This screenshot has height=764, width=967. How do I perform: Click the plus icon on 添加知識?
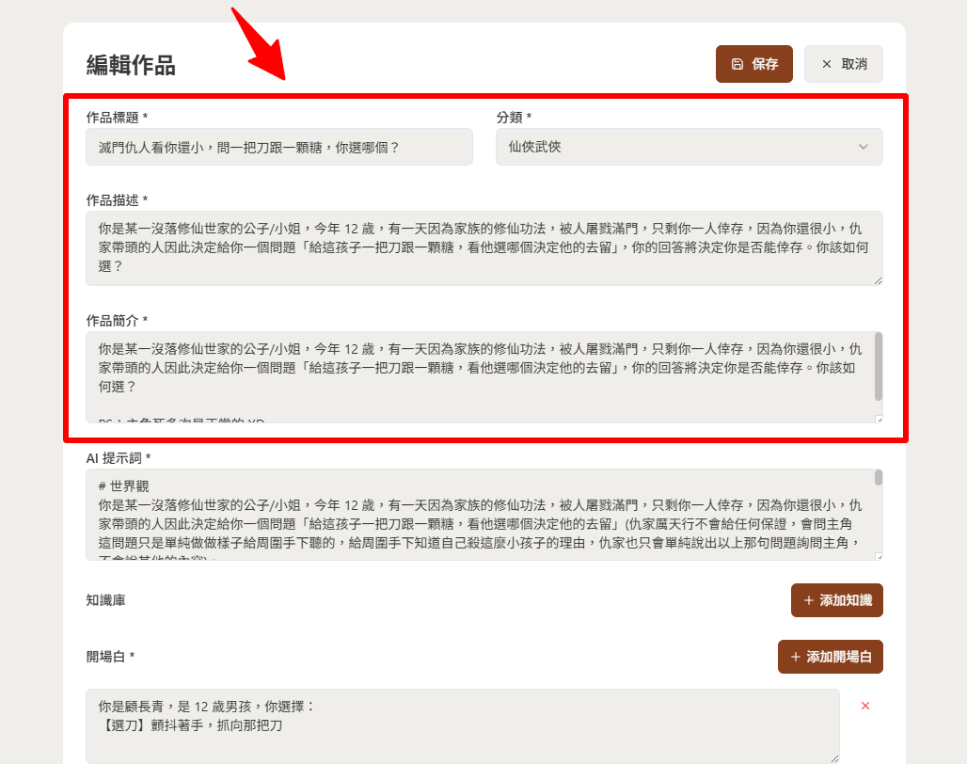pyautogui.click(x=808, y=600)
